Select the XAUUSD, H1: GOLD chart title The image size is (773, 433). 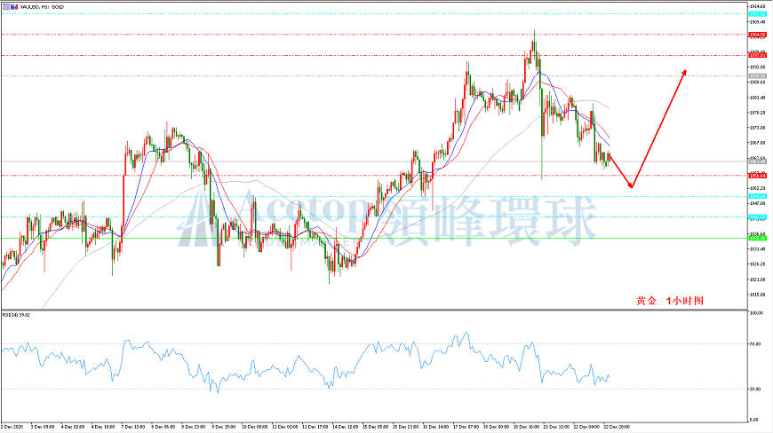pos(42,7)
